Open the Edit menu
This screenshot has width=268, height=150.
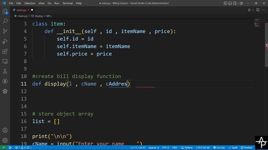(x=18, y=3)
